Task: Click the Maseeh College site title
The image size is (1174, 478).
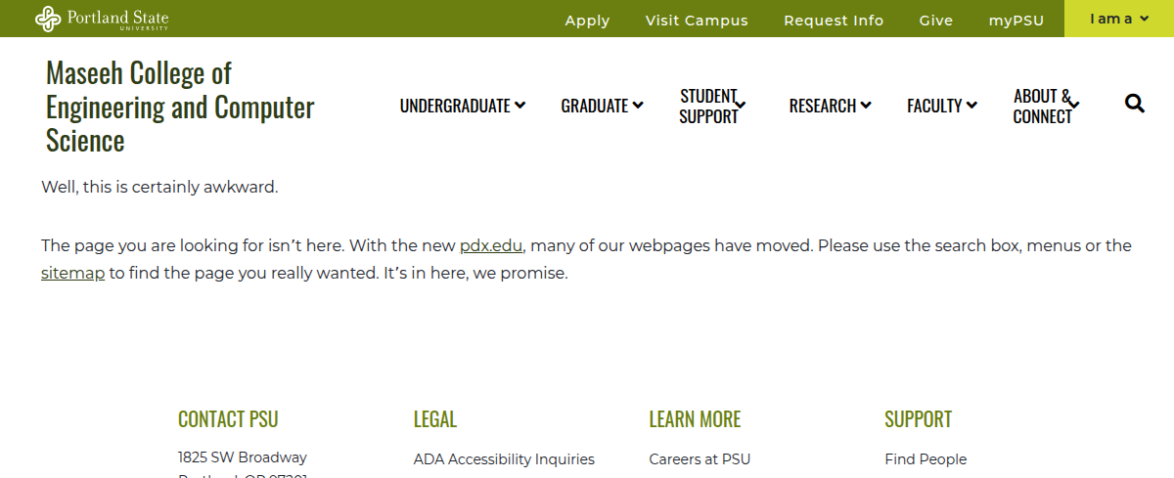Action: tap(180, 107)
